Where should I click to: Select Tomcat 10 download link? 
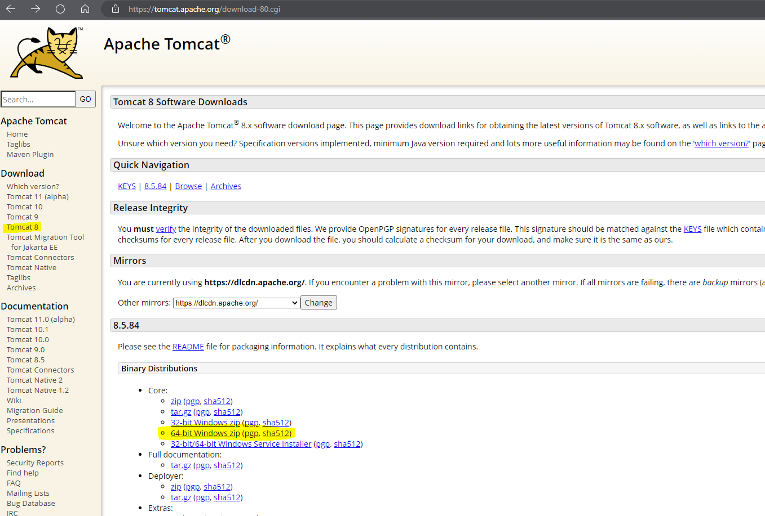(25, 207)
